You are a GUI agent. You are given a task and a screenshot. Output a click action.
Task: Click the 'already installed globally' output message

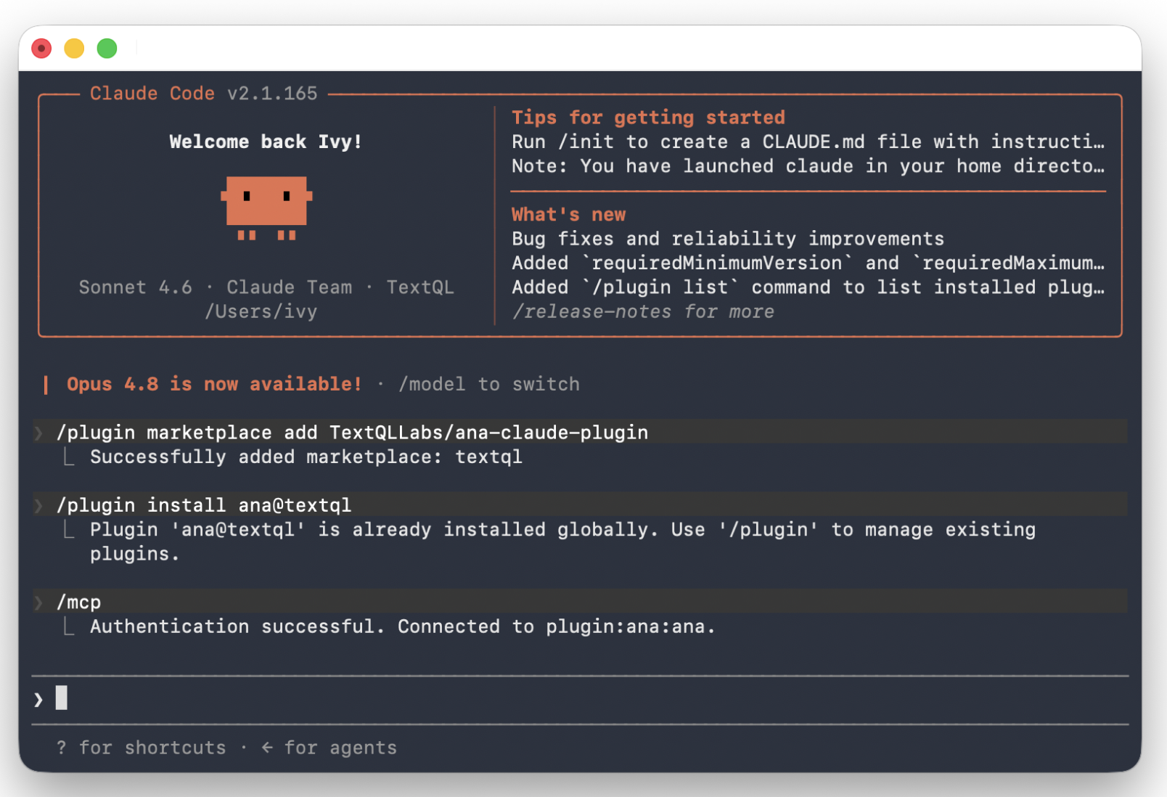[562, 541]
